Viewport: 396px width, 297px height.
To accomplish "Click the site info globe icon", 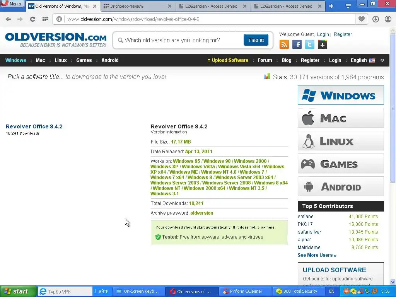I will [59, 19].
